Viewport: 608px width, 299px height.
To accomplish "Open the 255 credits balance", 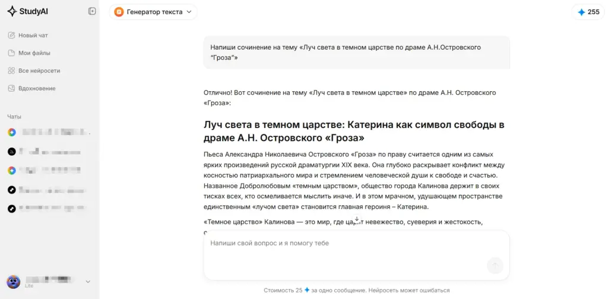I will pos(588,12).
